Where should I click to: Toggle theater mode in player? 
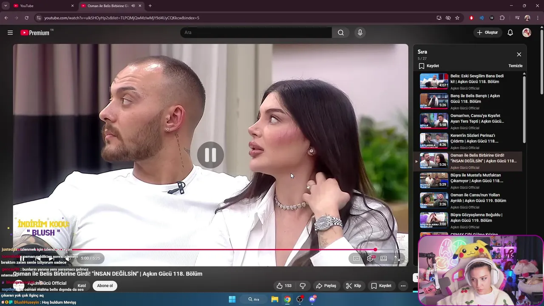pyautogui.click(x=383, y=258)
